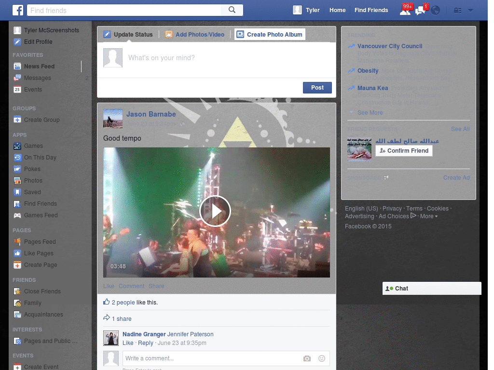Open friend requests notification icon
Image resolution: width=494 pixels, height=370 pixels.
click(405, 11)
